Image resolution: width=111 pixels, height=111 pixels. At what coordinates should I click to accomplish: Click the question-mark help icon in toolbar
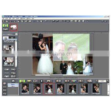tap(102, 21)
